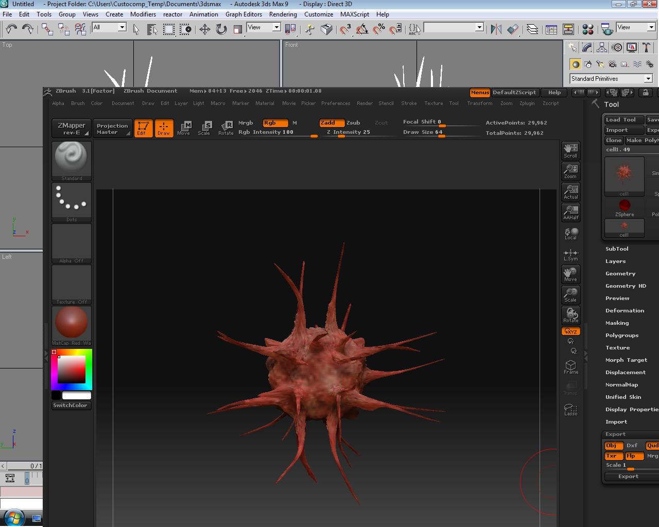This screenshot has width=659, height=527.
Task: Switch to Utilities hammer tab in 3ds Max
Action: coord(647,48)
